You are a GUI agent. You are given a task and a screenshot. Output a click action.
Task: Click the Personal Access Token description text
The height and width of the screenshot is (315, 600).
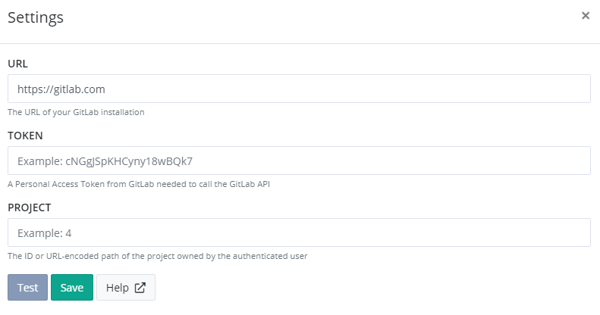click(x=139, y=184)
